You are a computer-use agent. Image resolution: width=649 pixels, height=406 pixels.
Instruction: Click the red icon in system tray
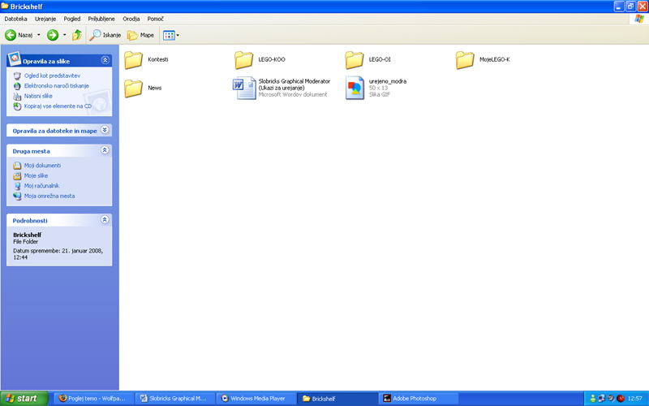tap(621, 399)
